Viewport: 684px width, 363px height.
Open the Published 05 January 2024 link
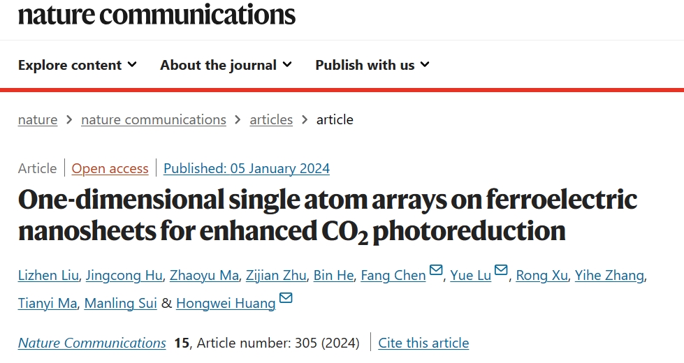pos(247,168)
